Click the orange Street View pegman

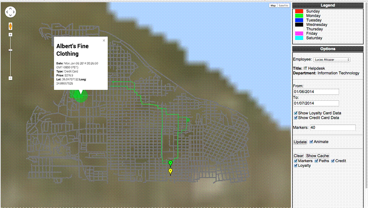tap(10, 26)
